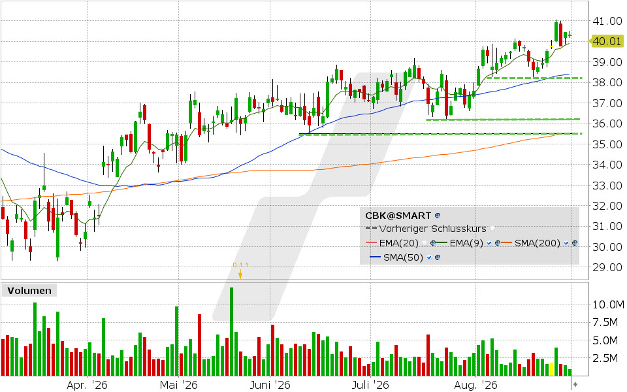Viewport: 627px width, 392px height.
Task: Click the 34.00 price axis value
Action: [x=607, y=165]
